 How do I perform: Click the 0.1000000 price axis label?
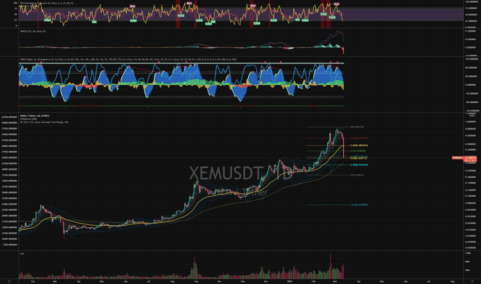(x=471, y=196)
